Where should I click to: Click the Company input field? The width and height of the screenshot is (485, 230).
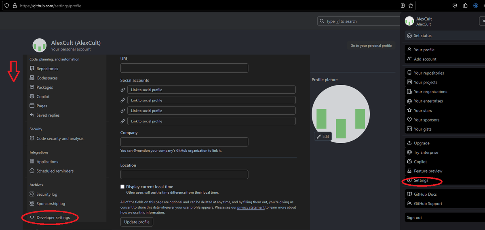coord(184,142)
